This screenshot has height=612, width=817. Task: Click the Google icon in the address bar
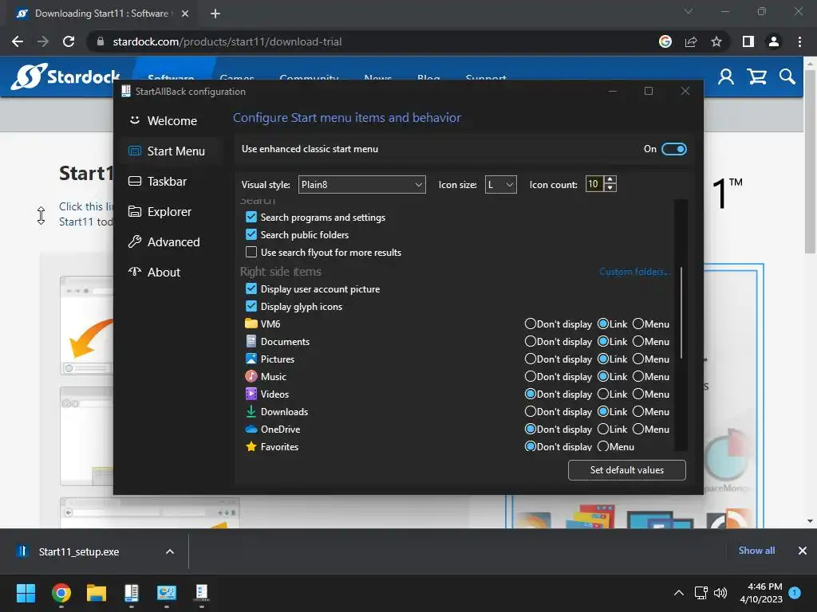click(x=665, y=41)
